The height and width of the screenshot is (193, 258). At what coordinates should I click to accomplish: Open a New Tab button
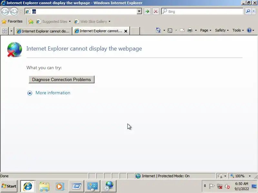tap(135, 31)
